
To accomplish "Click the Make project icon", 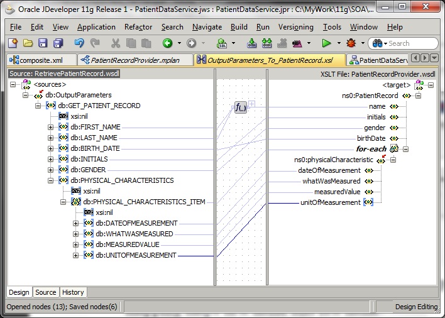I will [x=252, y=43].
